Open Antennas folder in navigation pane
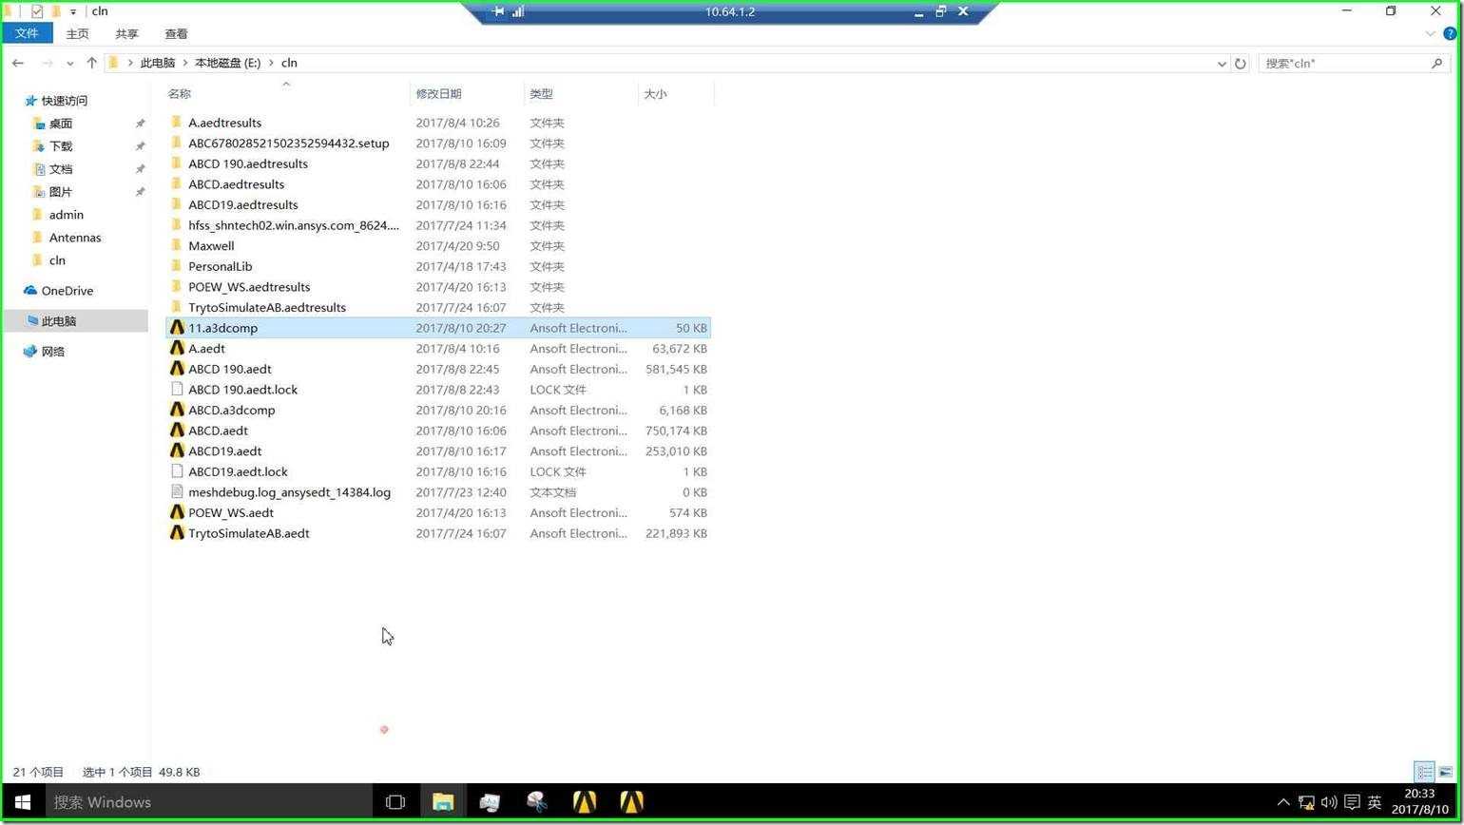 (x=75, y=238)
